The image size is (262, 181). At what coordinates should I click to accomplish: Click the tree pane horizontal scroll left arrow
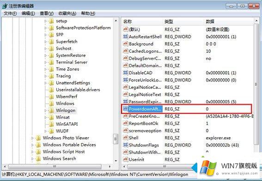coord(5,167)
